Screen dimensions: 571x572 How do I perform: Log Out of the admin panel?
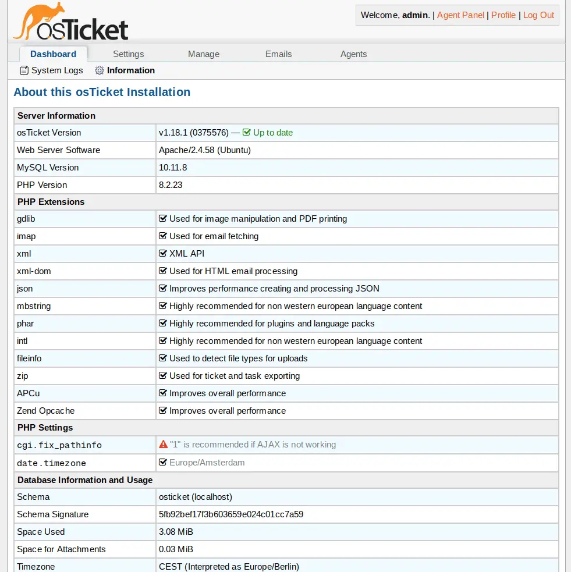click(x=538, y=15)
